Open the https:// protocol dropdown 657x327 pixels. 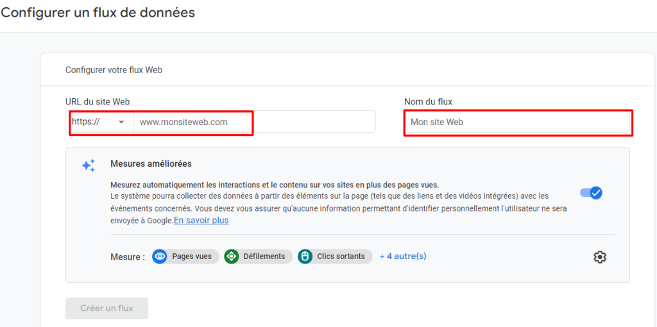point(99,122)
